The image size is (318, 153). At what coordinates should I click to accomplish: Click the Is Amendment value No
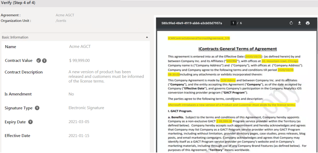point(71,94)
